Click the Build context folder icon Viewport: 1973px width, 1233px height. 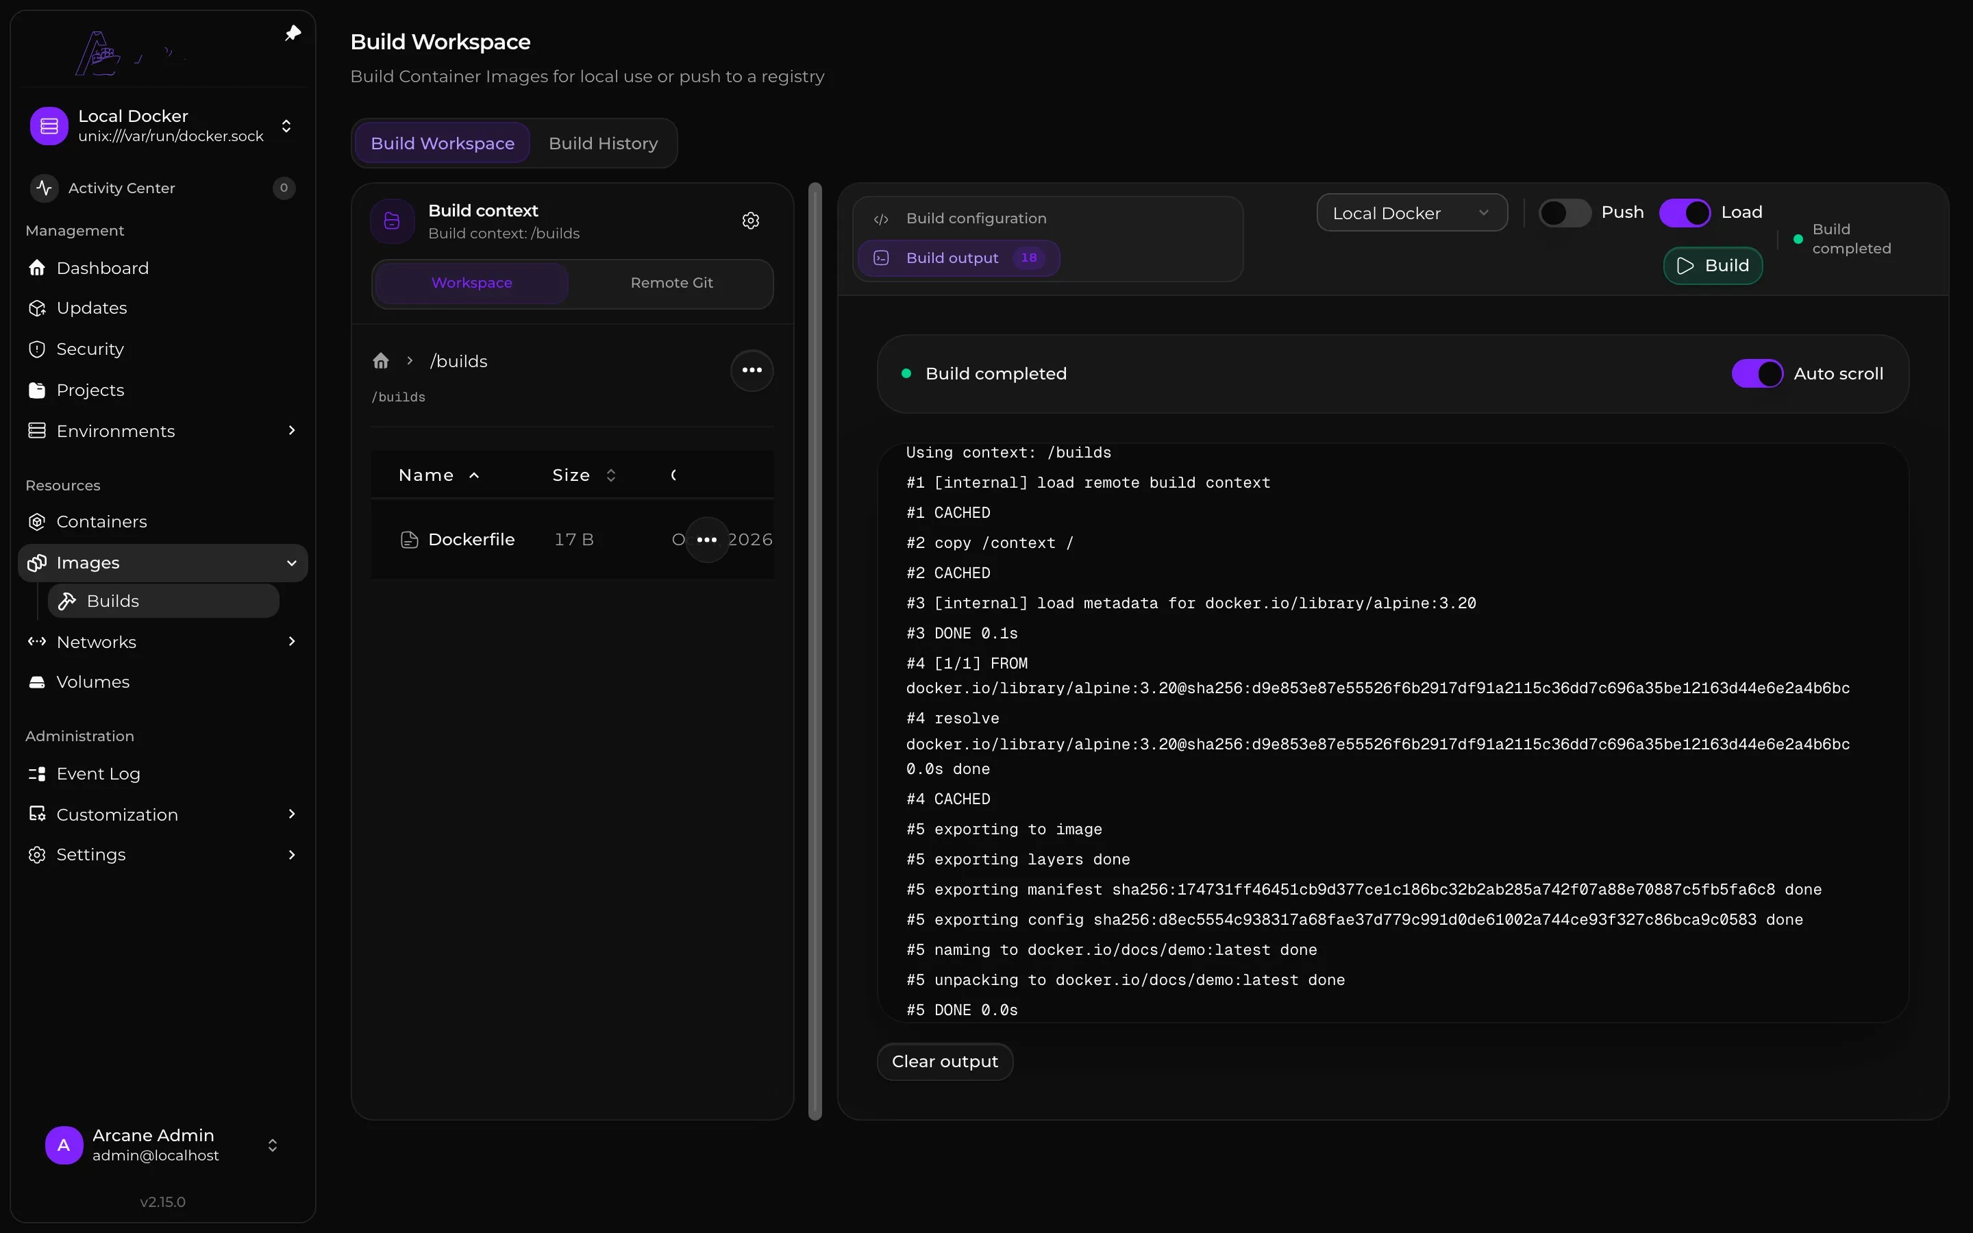click(392, 220)
